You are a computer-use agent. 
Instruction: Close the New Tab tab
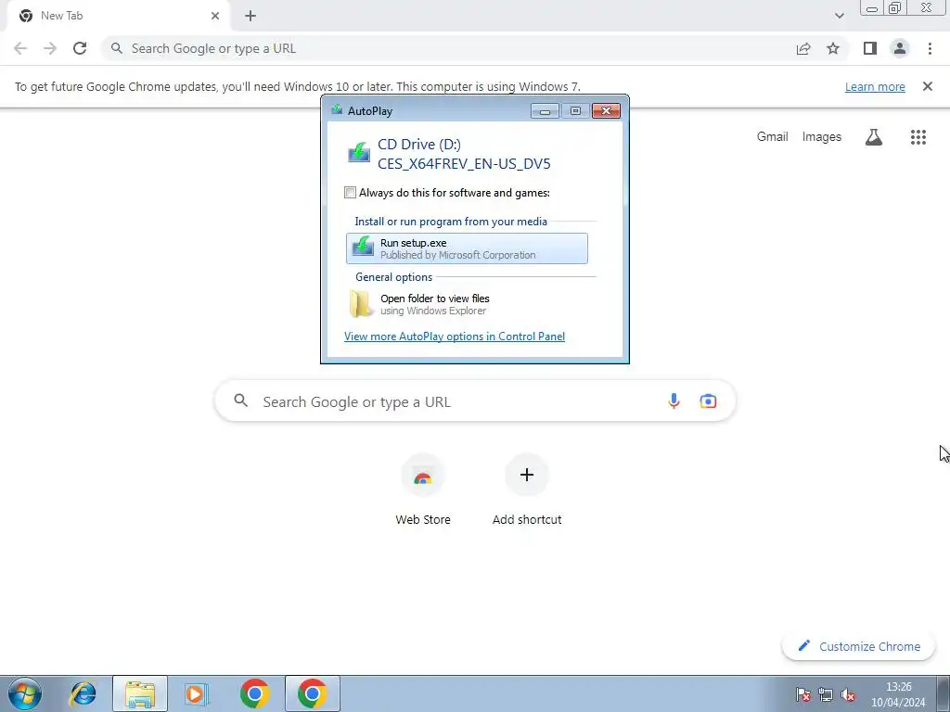pos(215,16)
